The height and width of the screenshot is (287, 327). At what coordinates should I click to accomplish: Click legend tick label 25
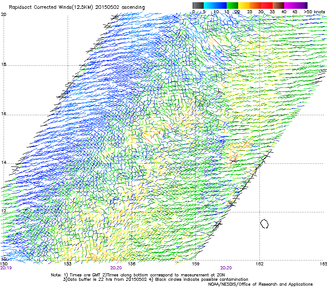pyautogui.click(x=249, y=12)
